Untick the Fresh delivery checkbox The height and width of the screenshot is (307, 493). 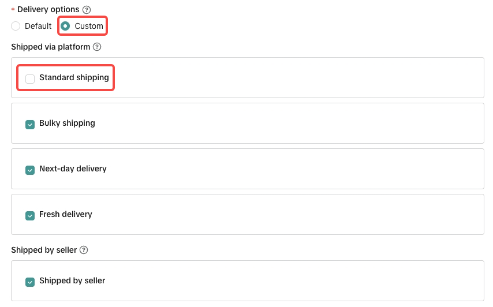click(30, 215)
